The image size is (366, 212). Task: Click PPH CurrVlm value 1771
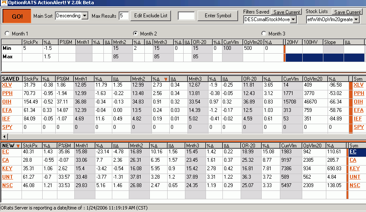(x=288, y=93)
